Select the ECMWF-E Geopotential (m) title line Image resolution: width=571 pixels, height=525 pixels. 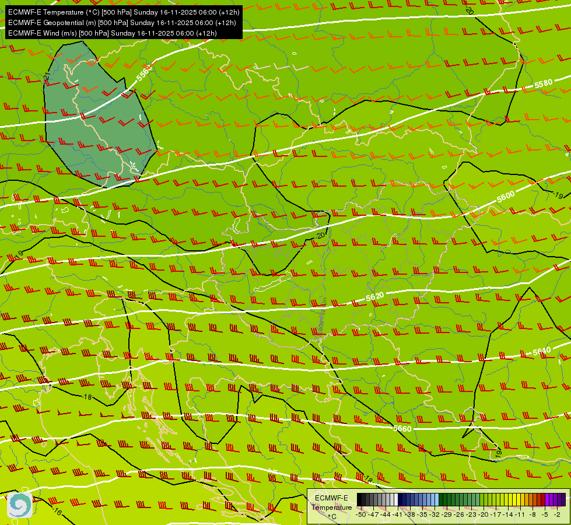[x=122, y=23]
